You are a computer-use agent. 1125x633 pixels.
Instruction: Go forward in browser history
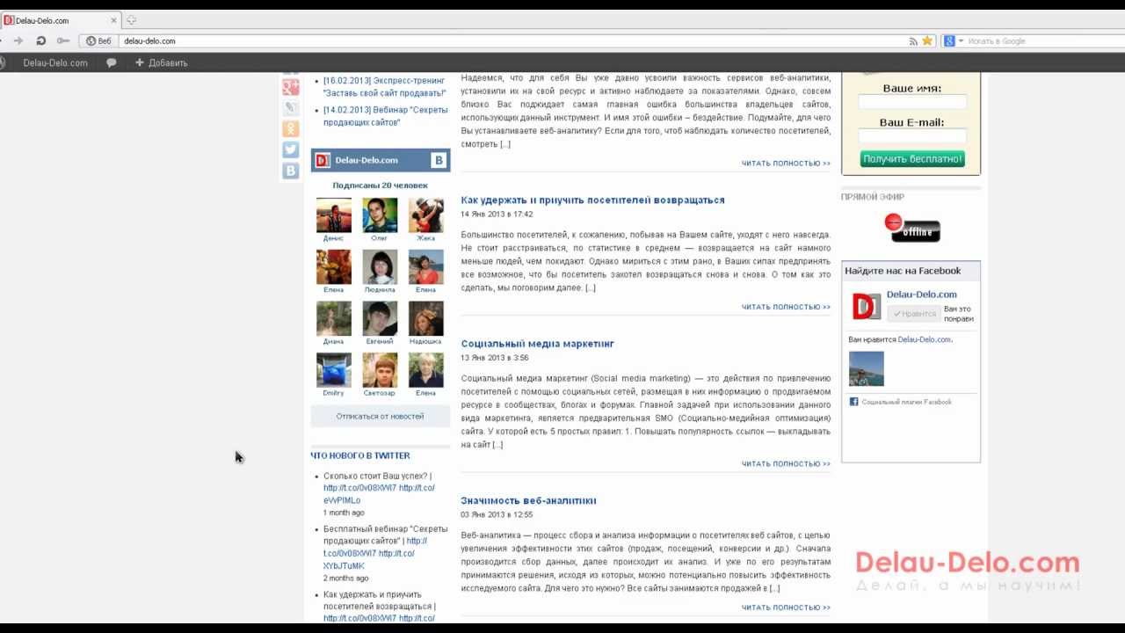pyautogui.click(x=18, y=40)
